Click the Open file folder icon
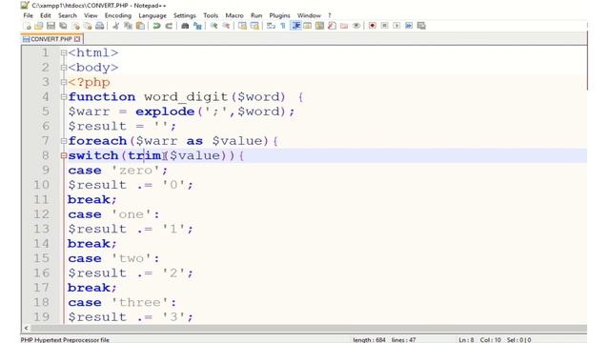The image size is (610, 343). click(38, 26)
